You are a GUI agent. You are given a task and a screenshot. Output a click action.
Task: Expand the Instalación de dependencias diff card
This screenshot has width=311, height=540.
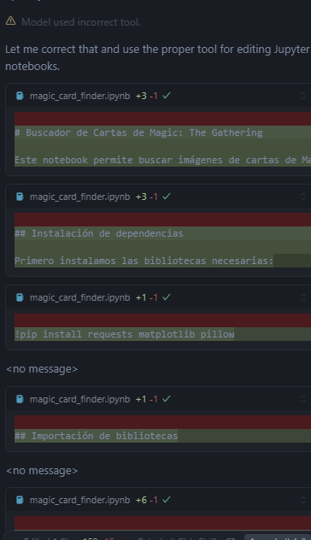coord(303,197)
